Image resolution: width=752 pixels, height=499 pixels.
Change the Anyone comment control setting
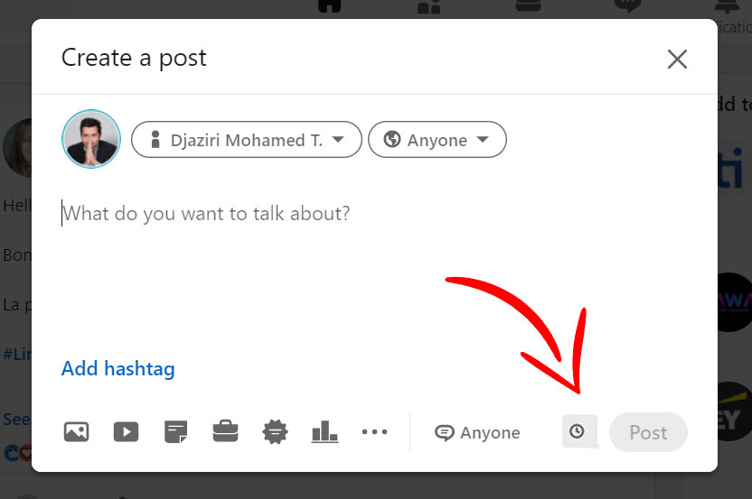[477, 433]
